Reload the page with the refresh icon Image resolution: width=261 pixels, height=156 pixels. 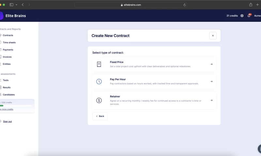click(x=184, y=5)
